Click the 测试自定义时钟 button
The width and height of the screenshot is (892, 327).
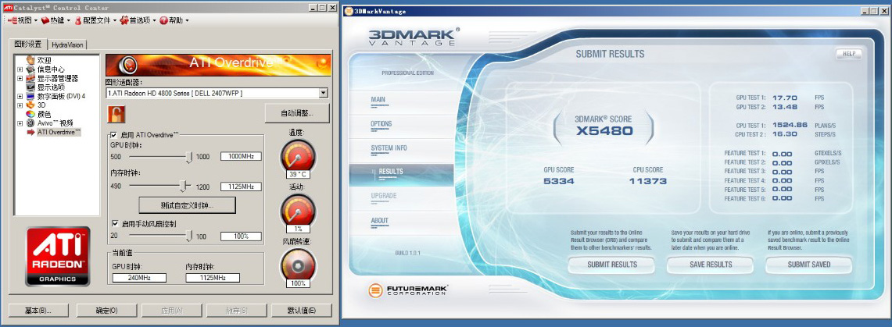187,205
